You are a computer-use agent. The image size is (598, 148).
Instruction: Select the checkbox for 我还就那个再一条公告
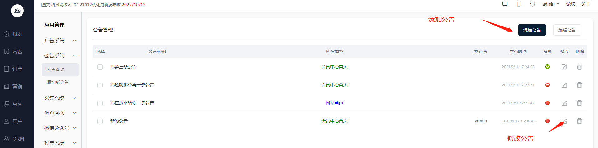point(100,85)
